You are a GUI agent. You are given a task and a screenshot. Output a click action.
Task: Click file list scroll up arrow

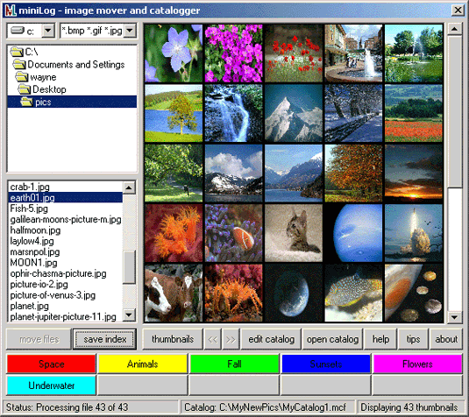coord(129,187)
